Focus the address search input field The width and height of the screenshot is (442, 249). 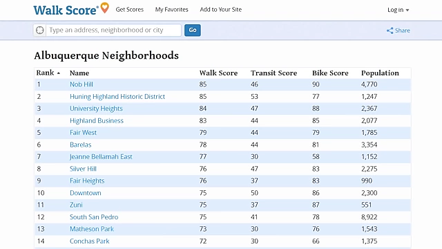pyautogui.click(x=113, y=30)
